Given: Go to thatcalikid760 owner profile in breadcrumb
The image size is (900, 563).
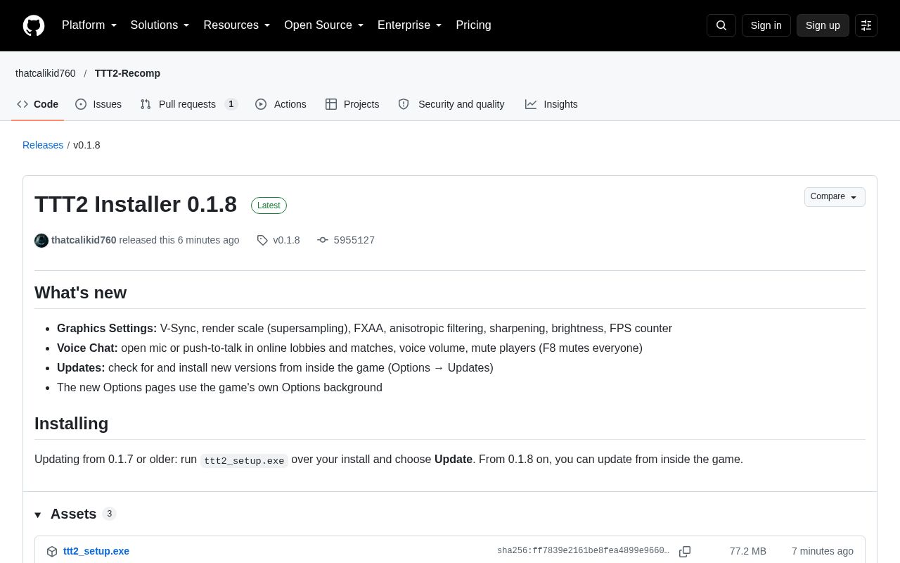Looking at the screenshot, I should [x=46, y=73].
